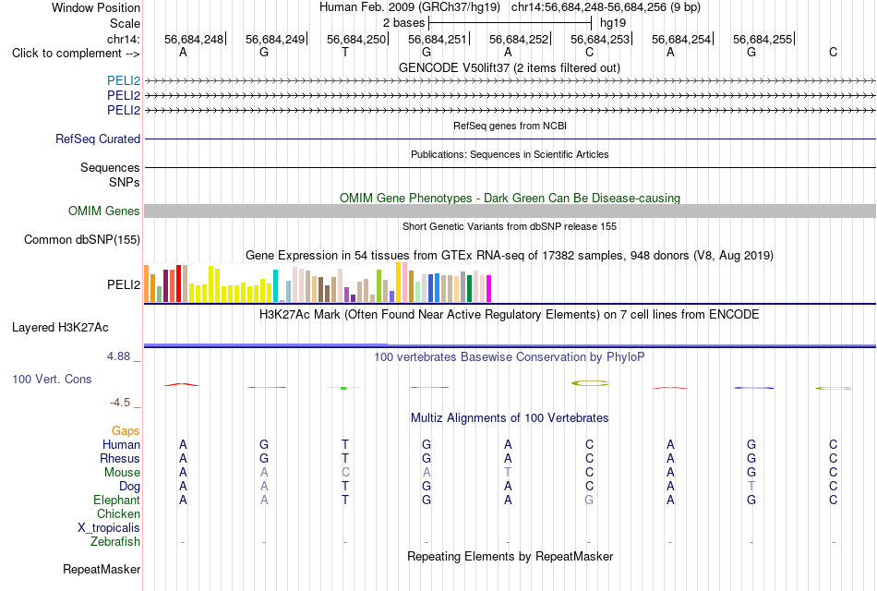The width and height of the screenshot is (877, 591).
Task: Click the green PhyloP mark under the T
Action: pyautogui.click(x=343, y=388)
